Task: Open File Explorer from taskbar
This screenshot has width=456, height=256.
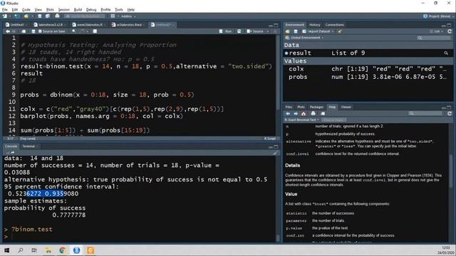Action: pyautogui.click(x=48, y=250)
